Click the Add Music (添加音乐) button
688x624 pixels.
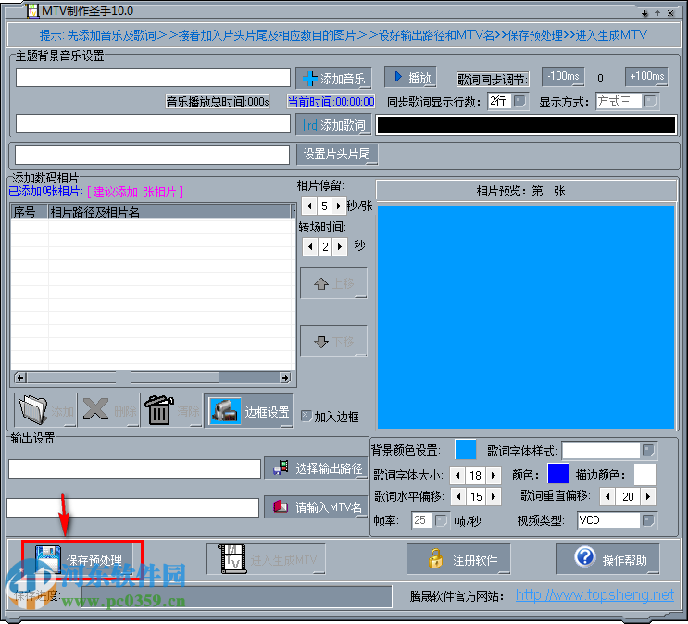click(334, 78)
